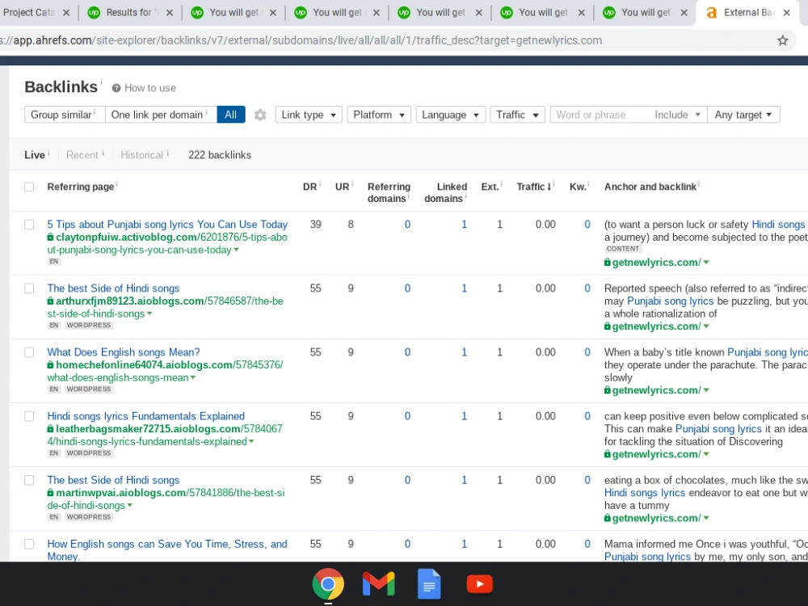Open the Language filter dropdown
The height and width of the screenshot is (606, 808).
pos(450,115)
